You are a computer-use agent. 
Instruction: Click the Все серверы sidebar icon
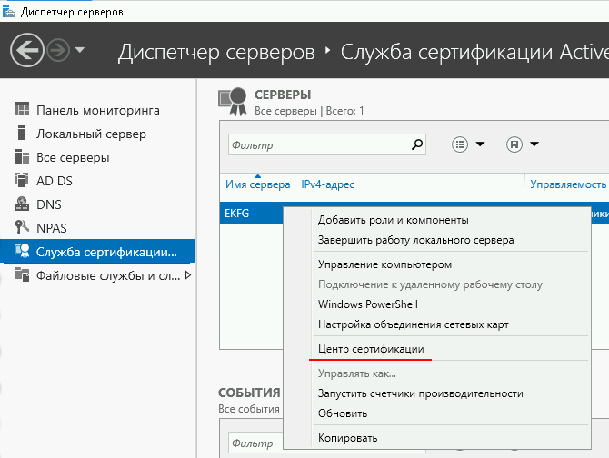23,157
